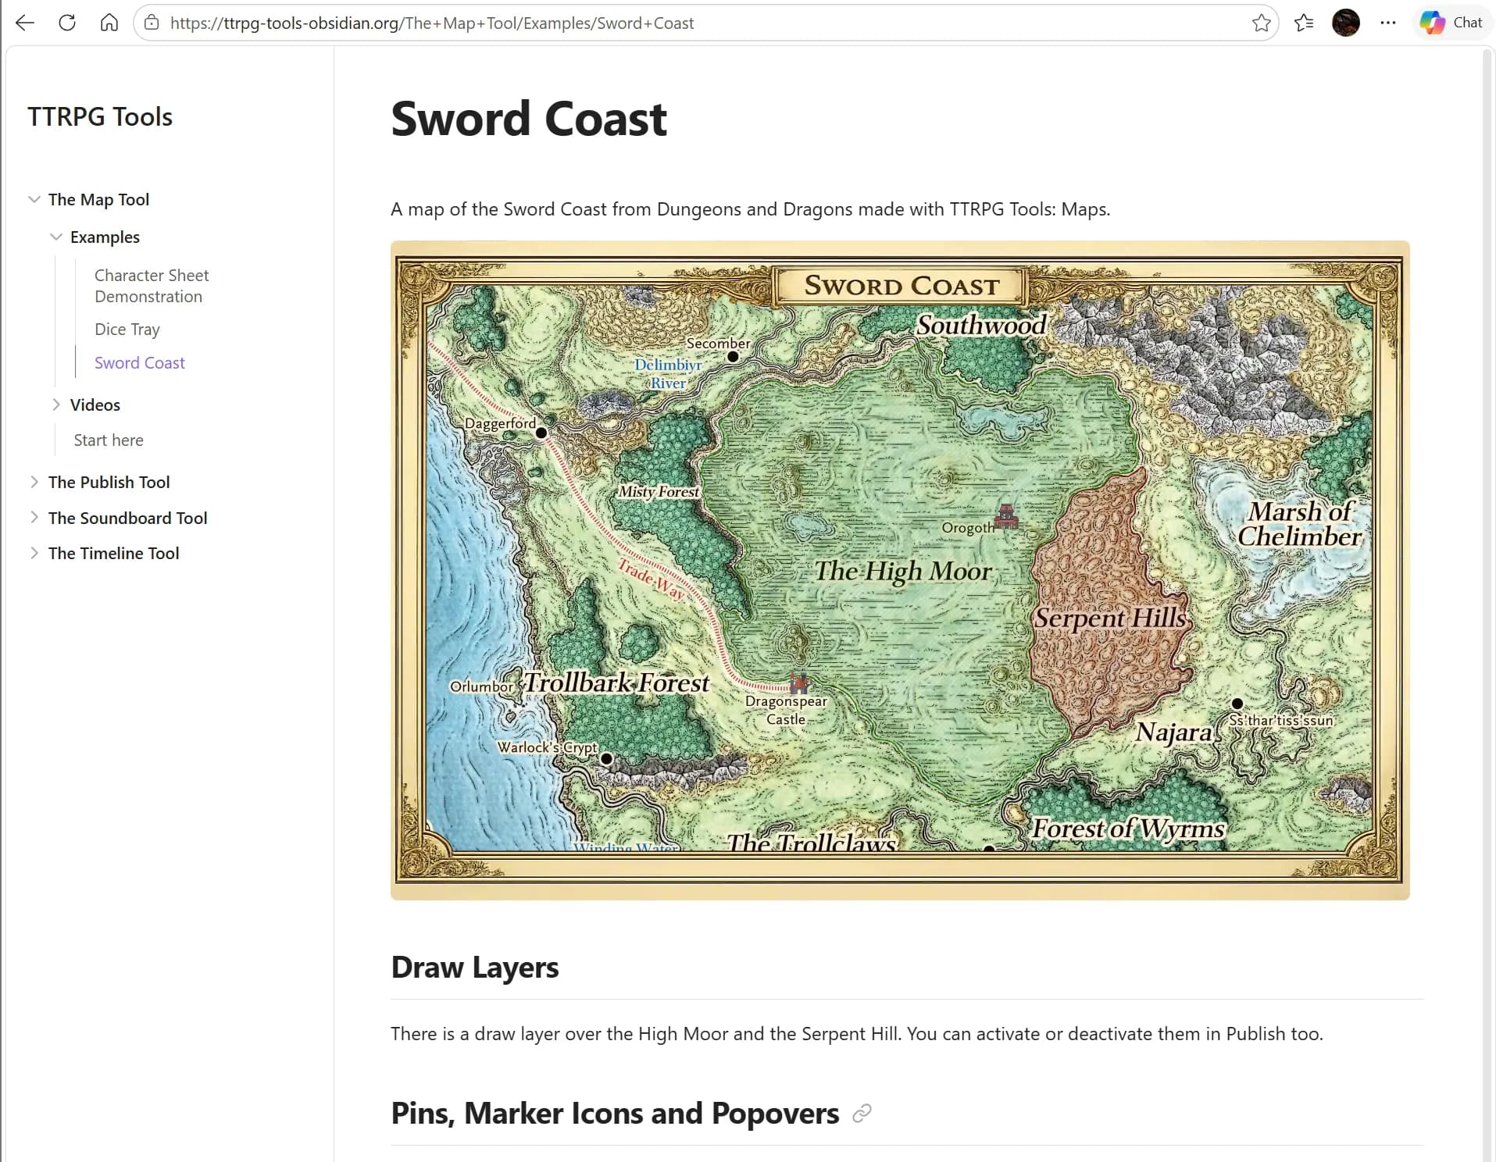Collapse The Map Tool section
Screen dimensions: 1496x1162
(x=34, y=199)
